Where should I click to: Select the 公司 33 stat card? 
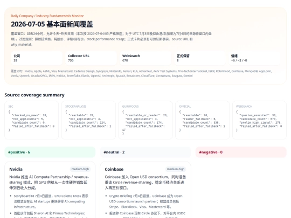coord(37,58)
